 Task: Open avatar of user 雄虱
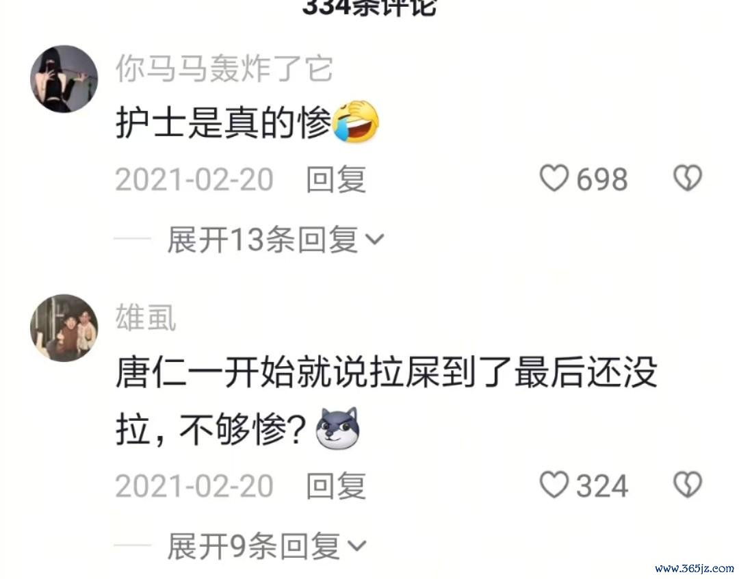coord(64,328)
